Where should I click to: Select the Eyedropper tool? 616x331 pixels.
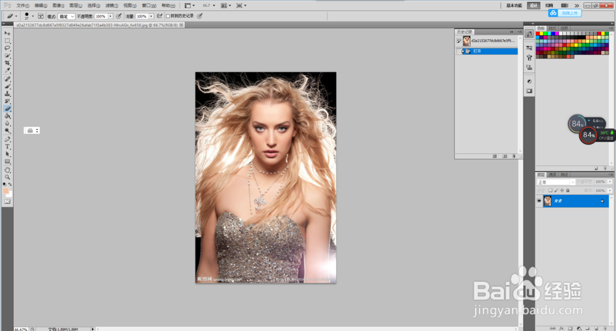tap(7, 71)
